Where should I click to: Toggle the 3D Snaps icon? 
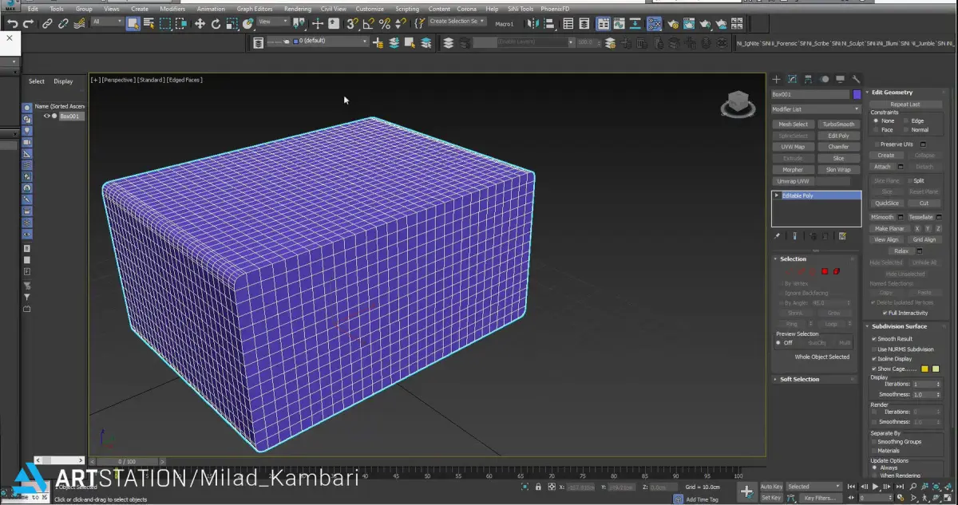351,24
